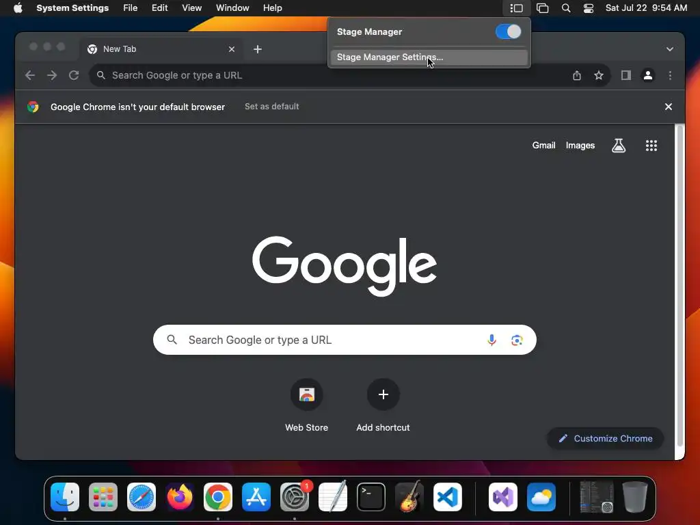This screenshot has height=525, width=700.
Task: Toggle the Stage Manager switch off
Action: tap(508, 31)
